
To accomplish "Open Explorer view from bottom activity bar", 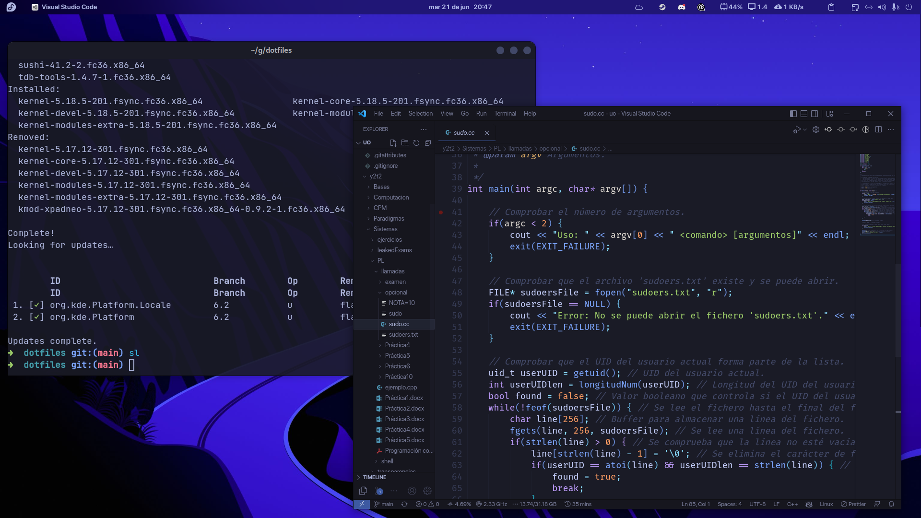I will point(363,491).
